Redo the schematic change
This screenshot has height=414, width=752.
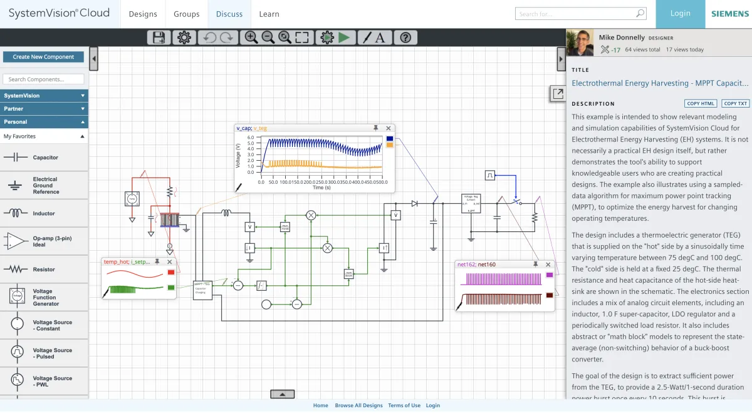point(226,38)
